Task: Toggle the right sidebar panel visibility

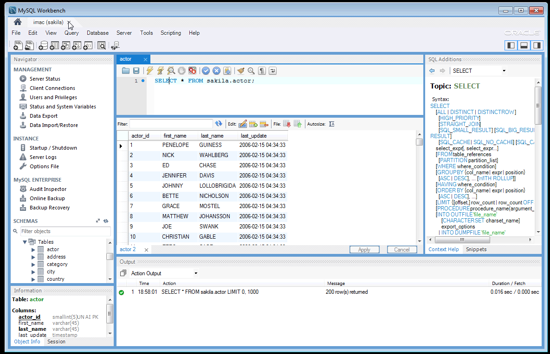Action: coord(537,45)
